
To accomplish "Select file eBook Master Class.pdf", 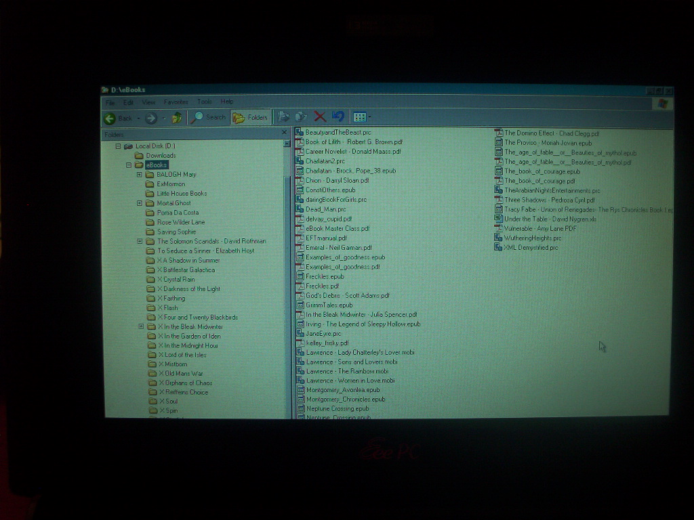I will 338,229.
